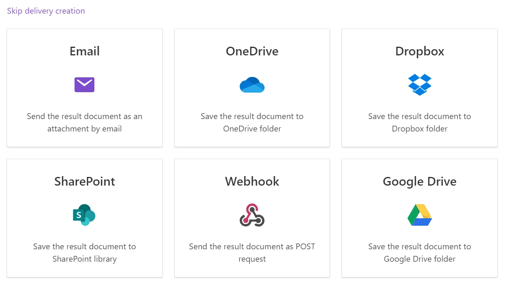Screen dimensions: 508x284
Task: Open the Email card heading
Action: point(84,51)
